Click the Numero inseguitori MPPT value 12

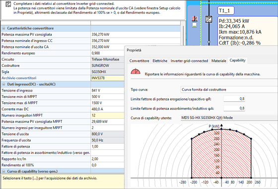[107, 115]
